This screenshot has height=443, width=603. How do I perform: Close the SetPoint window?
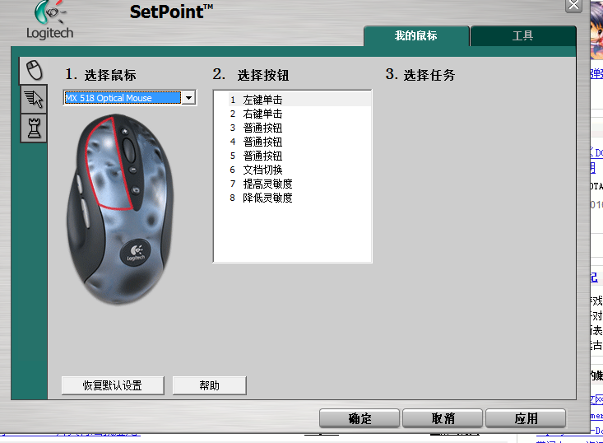coord(573,6)
